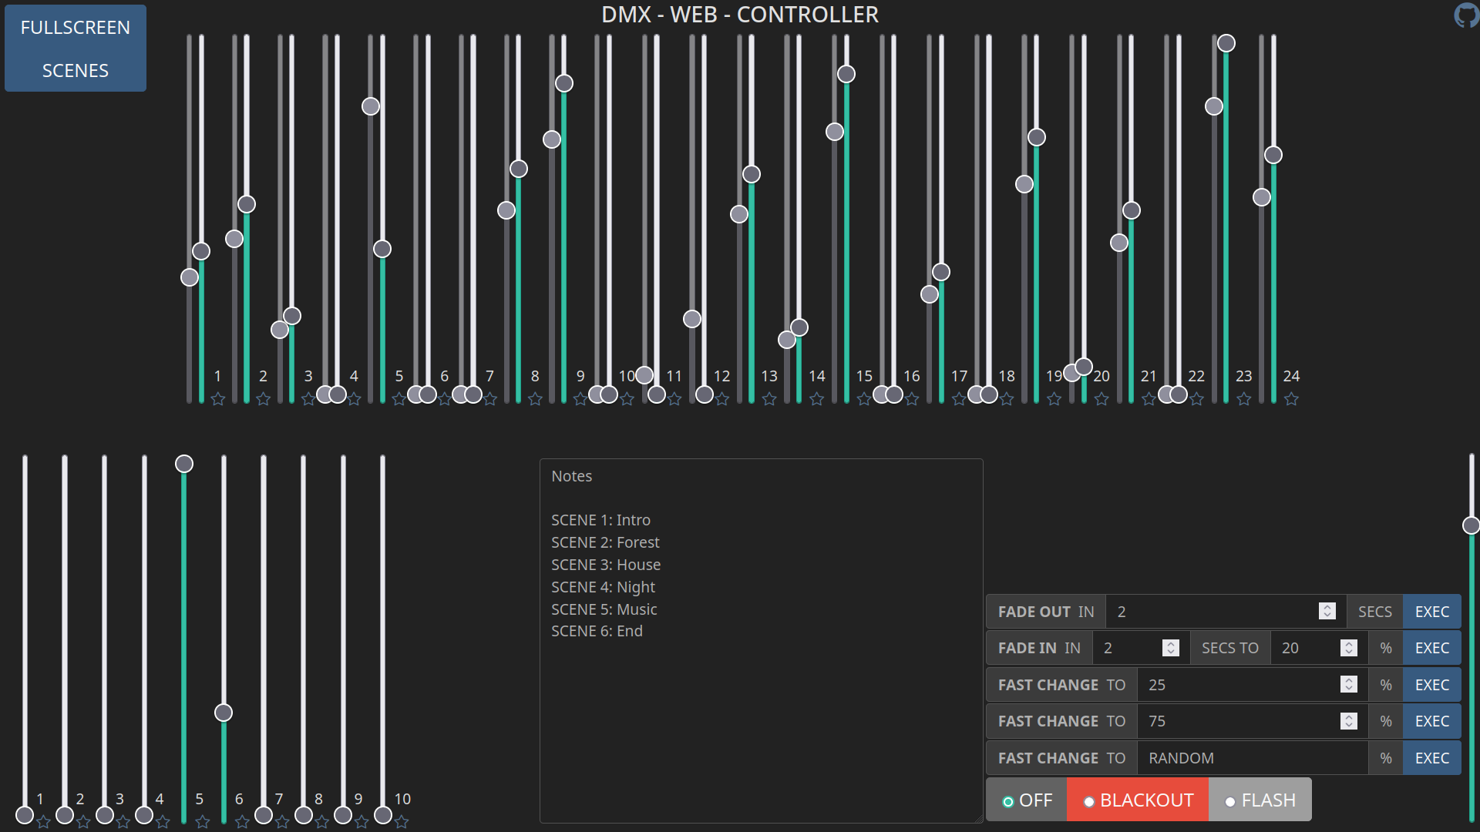This screenshot has width=1480, height=832.
Task: Click Fade Out seconds spinner arrows
Action: pyautogui.click(x=1327, y=611)
